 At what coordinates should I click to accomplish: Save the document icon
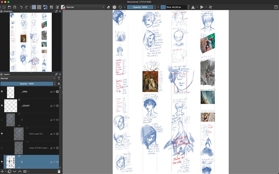pyautogui.click(x=15, y=7)
